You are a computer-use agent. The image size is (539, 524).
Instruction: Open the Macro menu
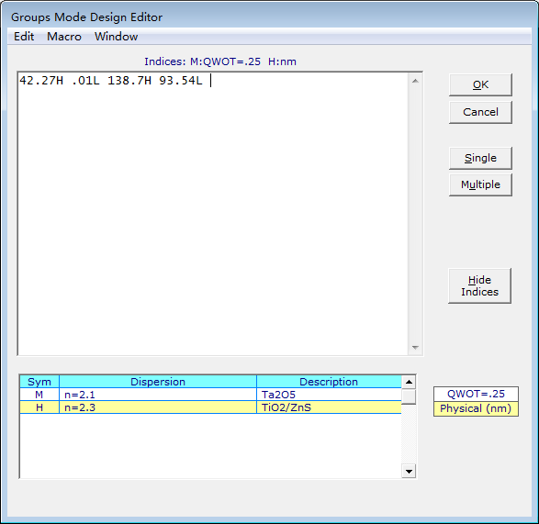coord(64,37)
